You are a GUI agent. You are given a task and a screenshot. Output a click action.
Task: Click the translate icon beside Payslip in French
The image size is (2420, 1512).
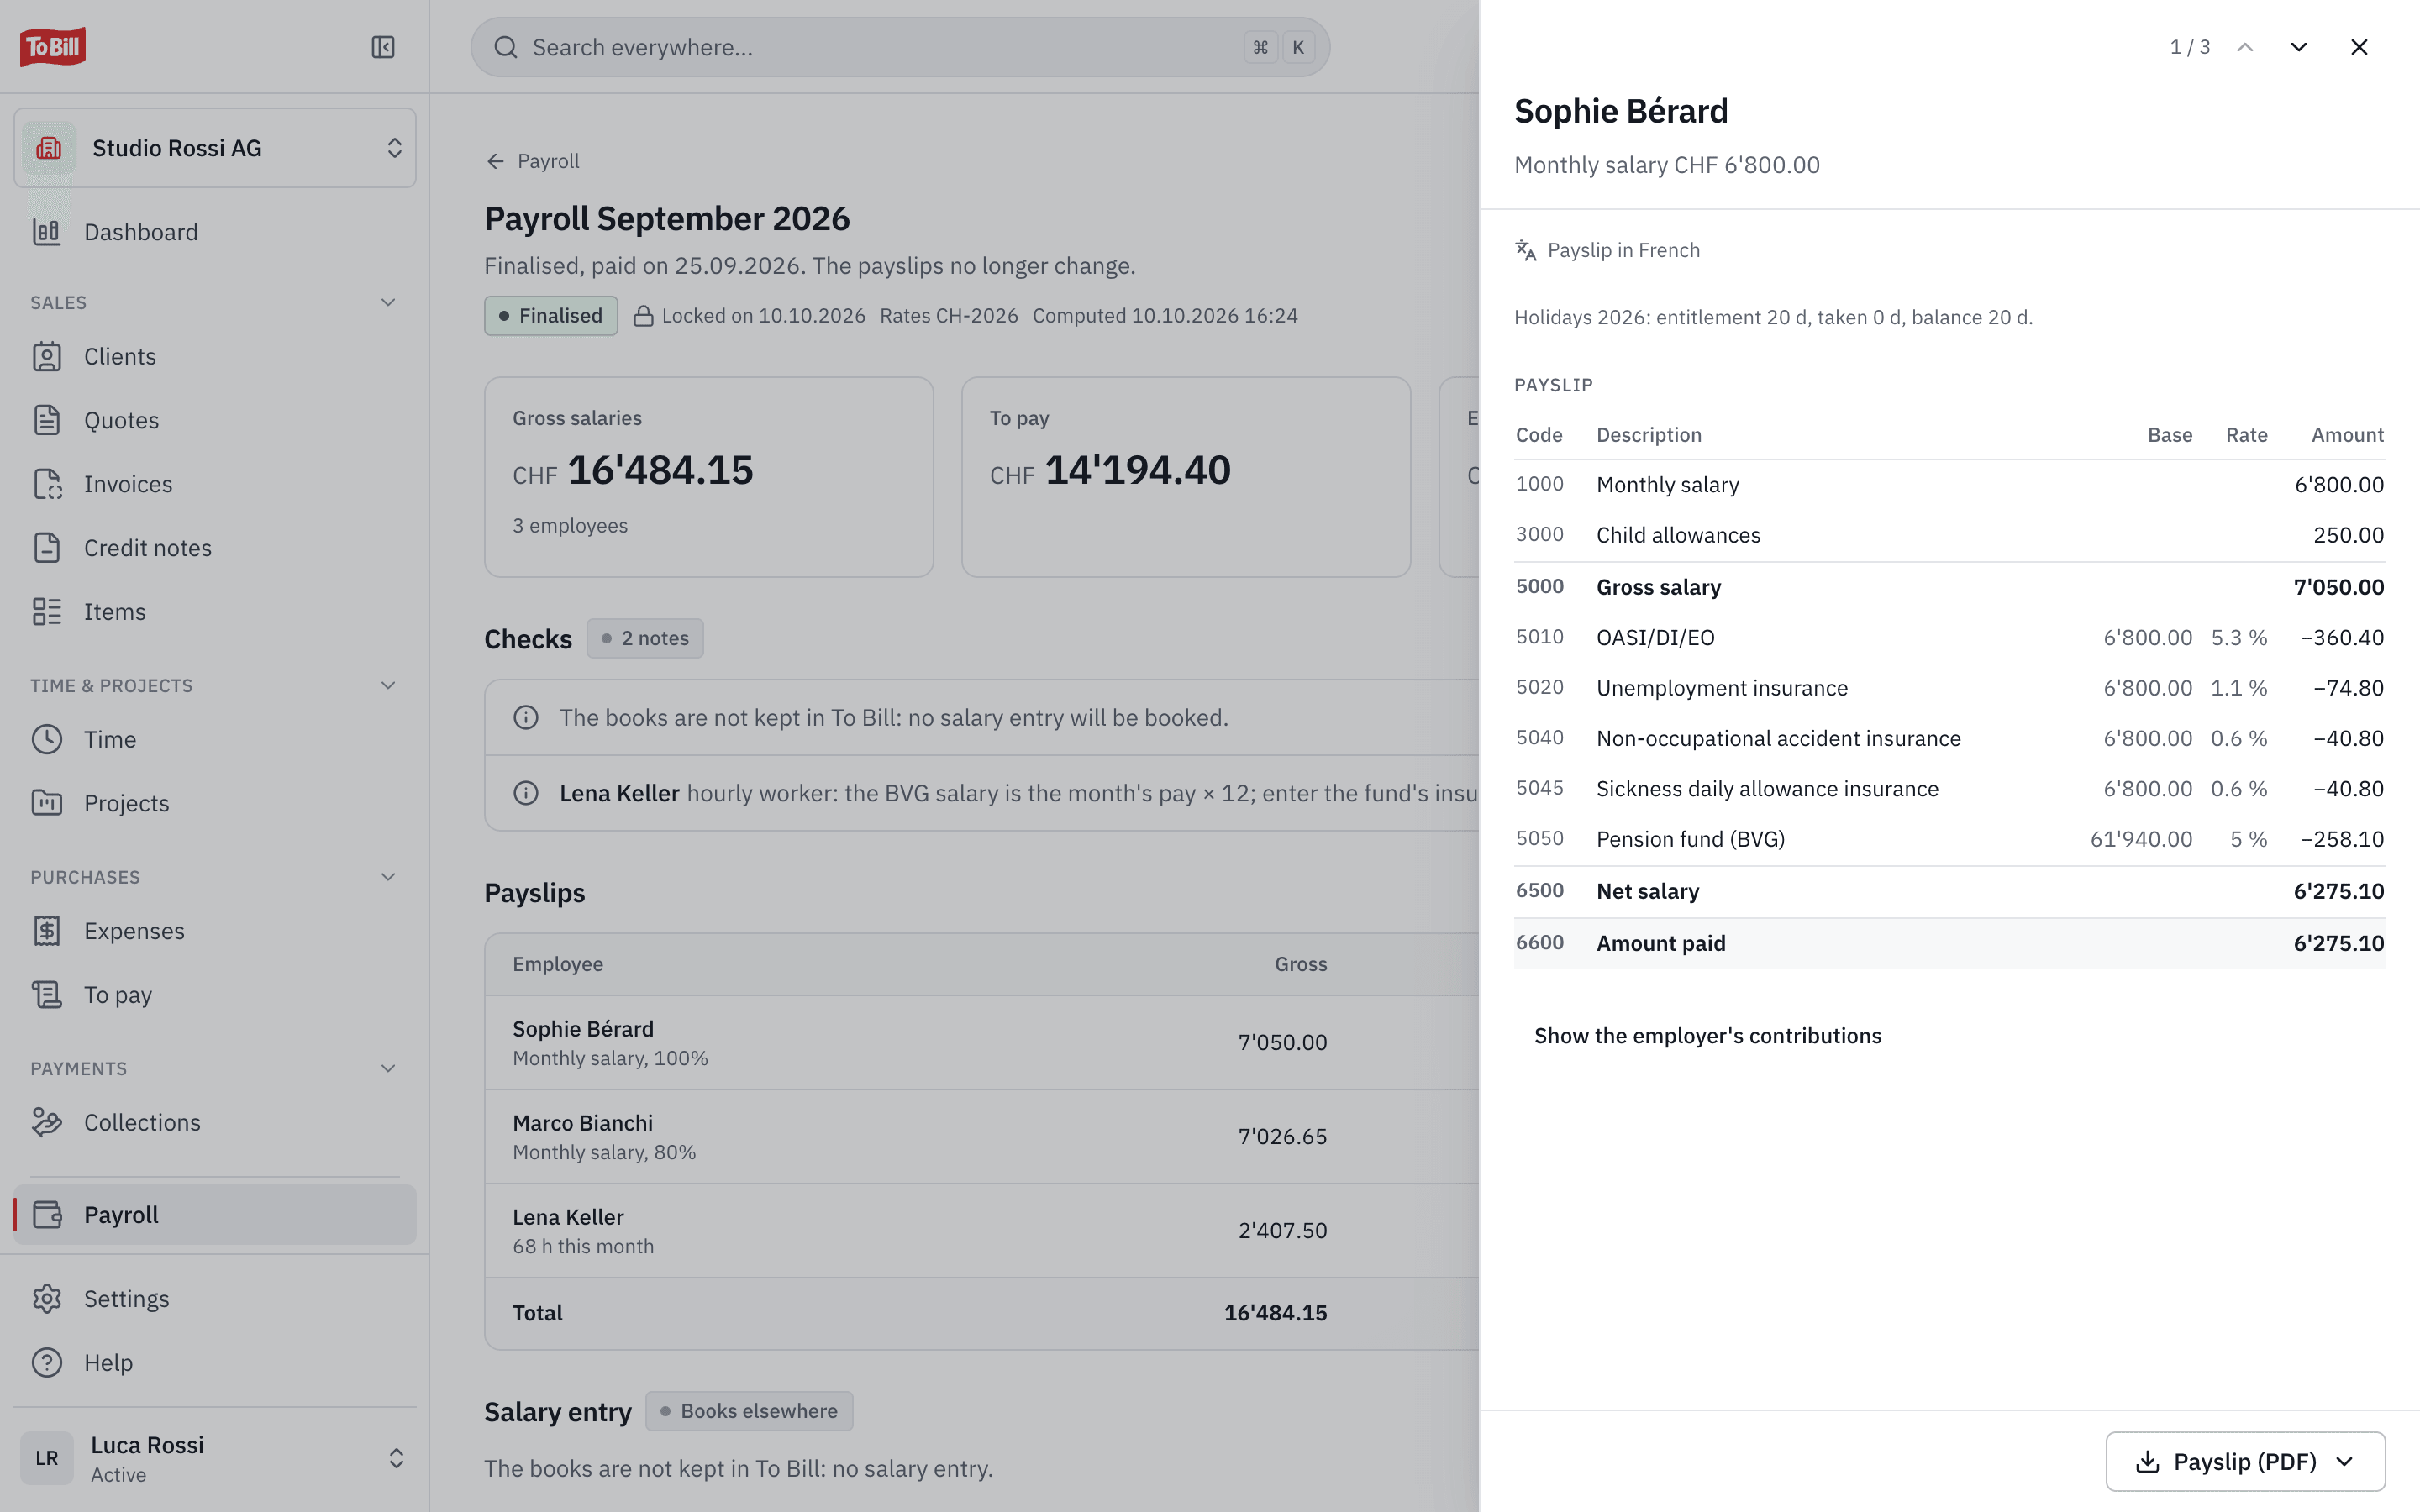pos(1525,250)
